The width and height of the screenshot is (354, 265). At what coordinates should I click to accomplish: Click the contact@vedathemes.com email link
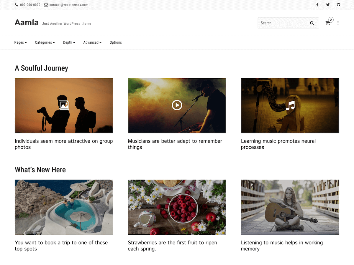pos(68,5)
